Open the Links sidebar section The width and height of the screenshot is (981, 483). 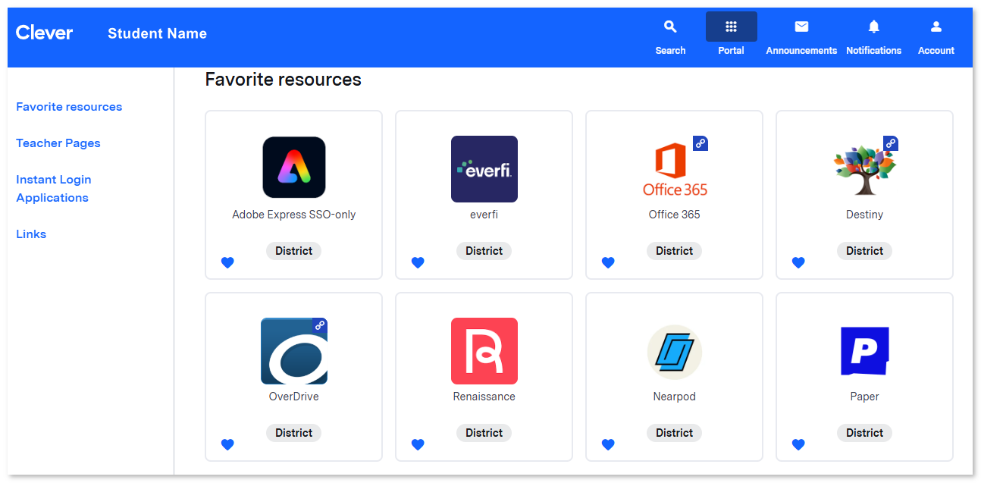tap(31, 234)
